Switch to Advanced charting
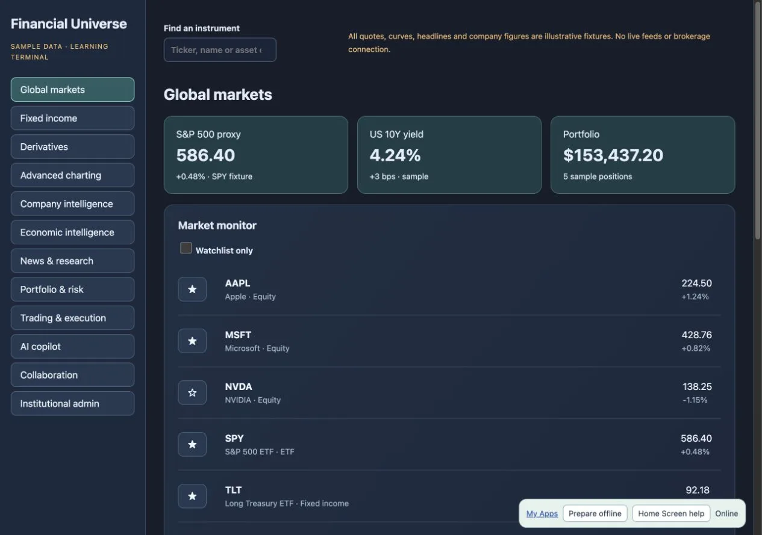762x535 pixels. [x=72, y=175]
